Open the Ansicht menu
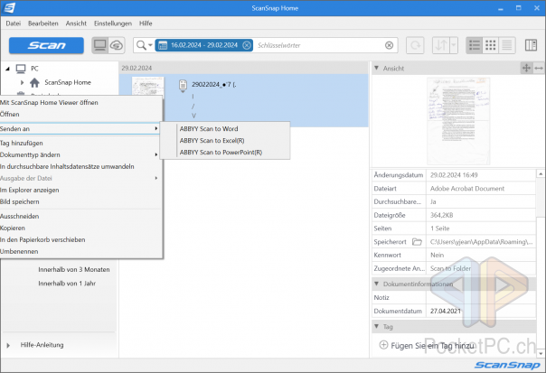 (x=76, y=23)
